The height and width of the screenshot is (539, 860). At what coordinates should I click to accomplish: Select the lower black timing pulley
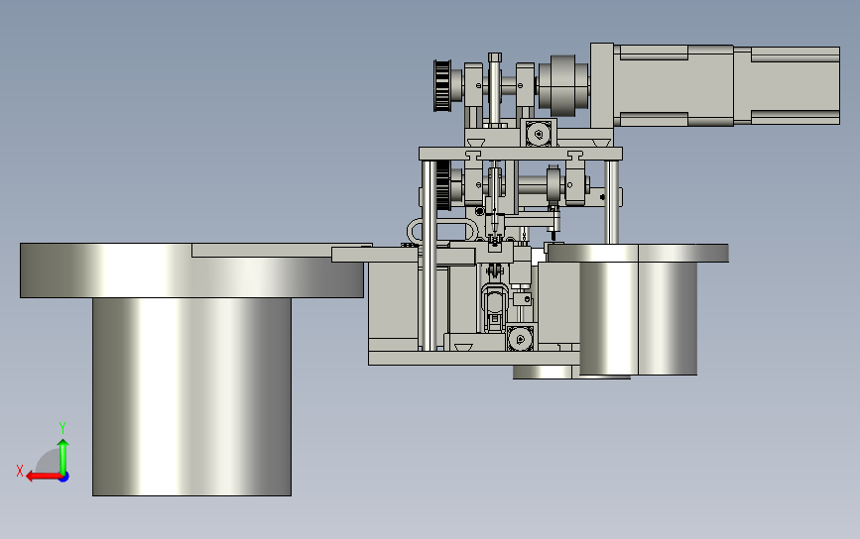(x=443, y=185)
